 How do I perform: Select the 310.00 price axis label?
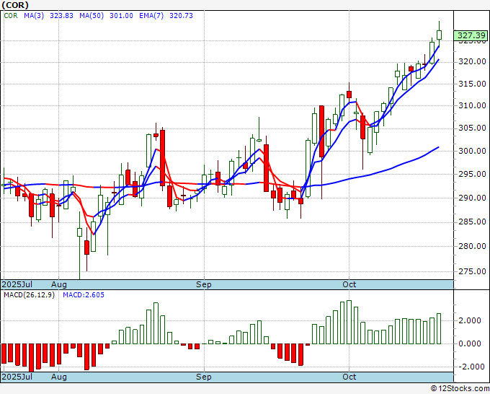472,105
